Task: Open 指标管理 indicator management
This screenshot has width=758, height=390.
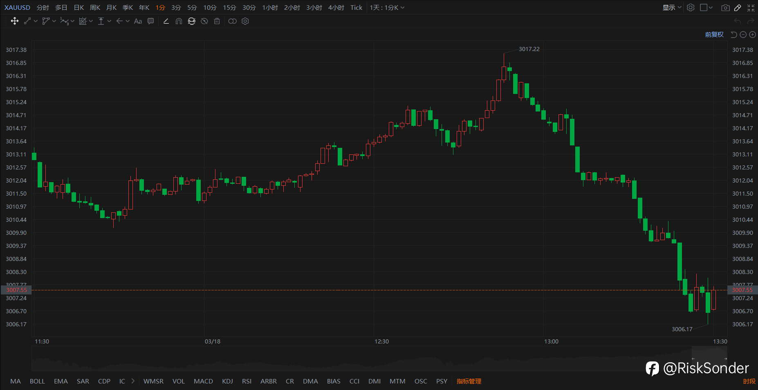Action: 469,381
